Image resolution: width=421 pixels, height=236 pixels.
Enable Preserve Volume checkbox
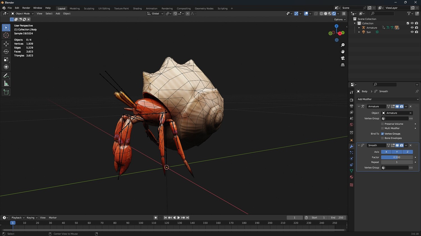(383, 124)
